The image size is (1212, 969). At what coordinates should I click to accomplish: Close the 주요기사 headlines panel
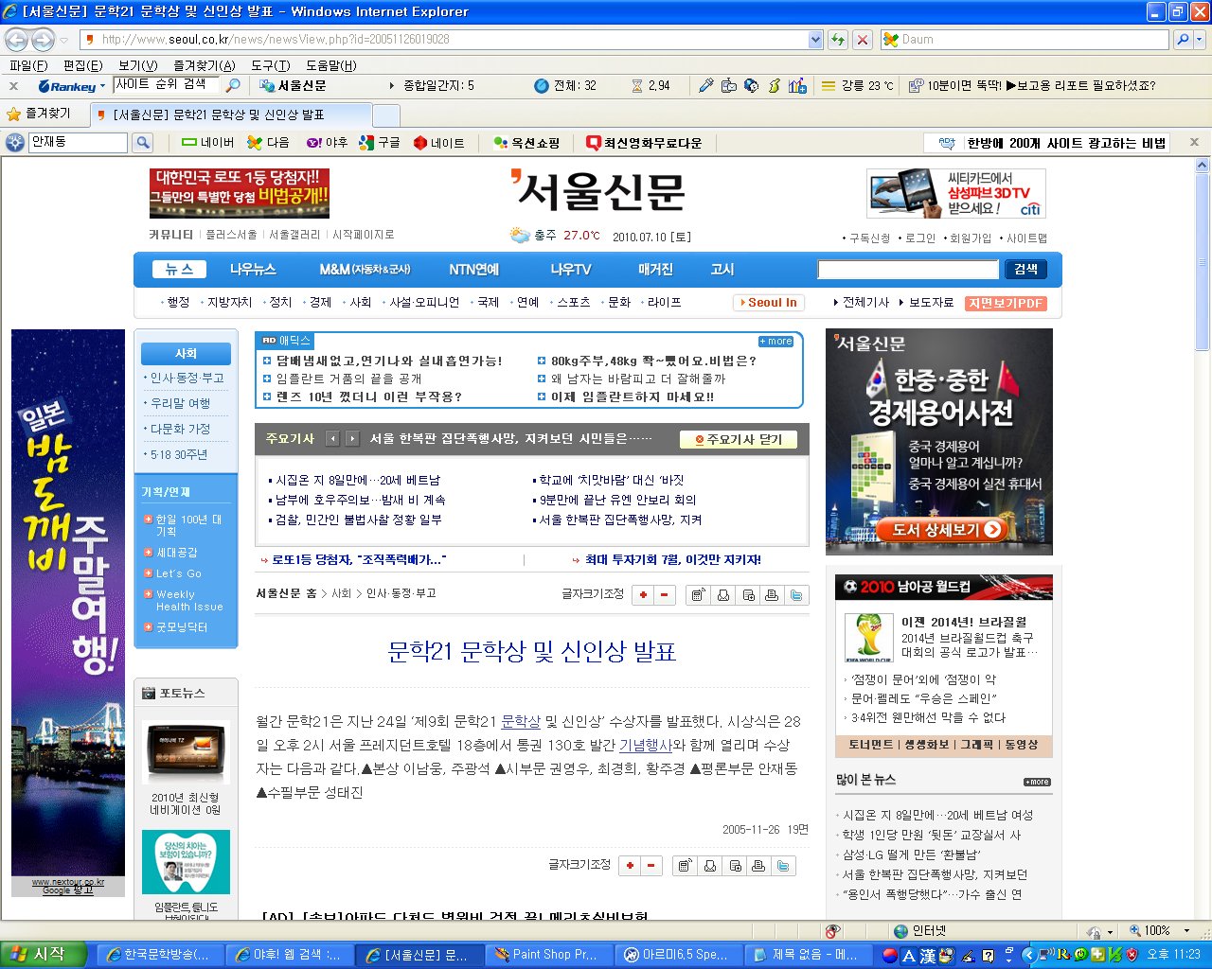739,439
